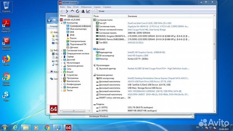Go up one level in AIDA64 toolbar

72,11
